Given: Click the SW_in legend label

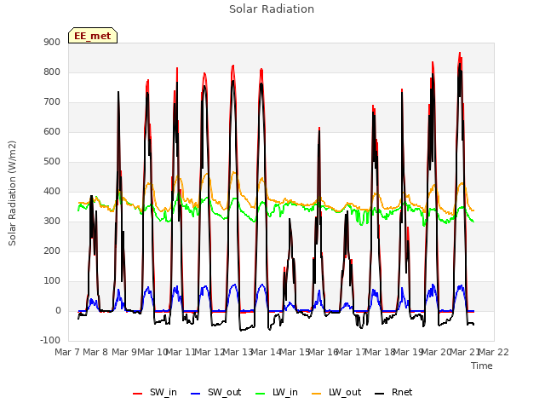Looking at the screenshot, I should point(163,392).
